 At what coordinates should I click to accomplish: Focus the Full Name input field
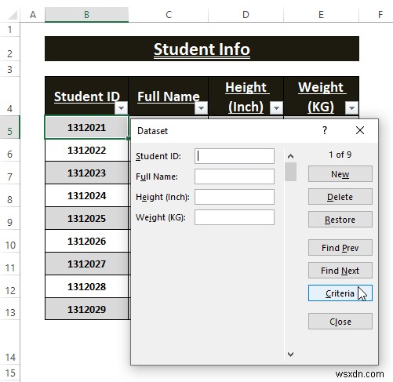235,176
